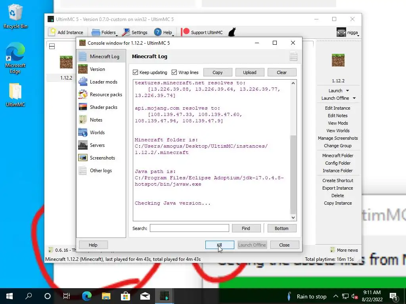Click the black cat icon in toolbar
Screen dimensions: 406x304
(232, 32)
